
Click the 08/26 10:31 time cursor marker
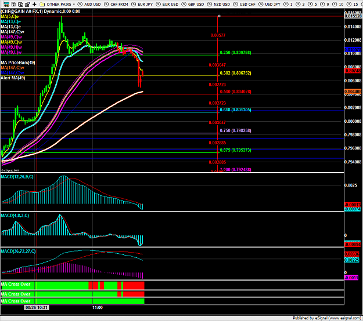click(37, 307)
